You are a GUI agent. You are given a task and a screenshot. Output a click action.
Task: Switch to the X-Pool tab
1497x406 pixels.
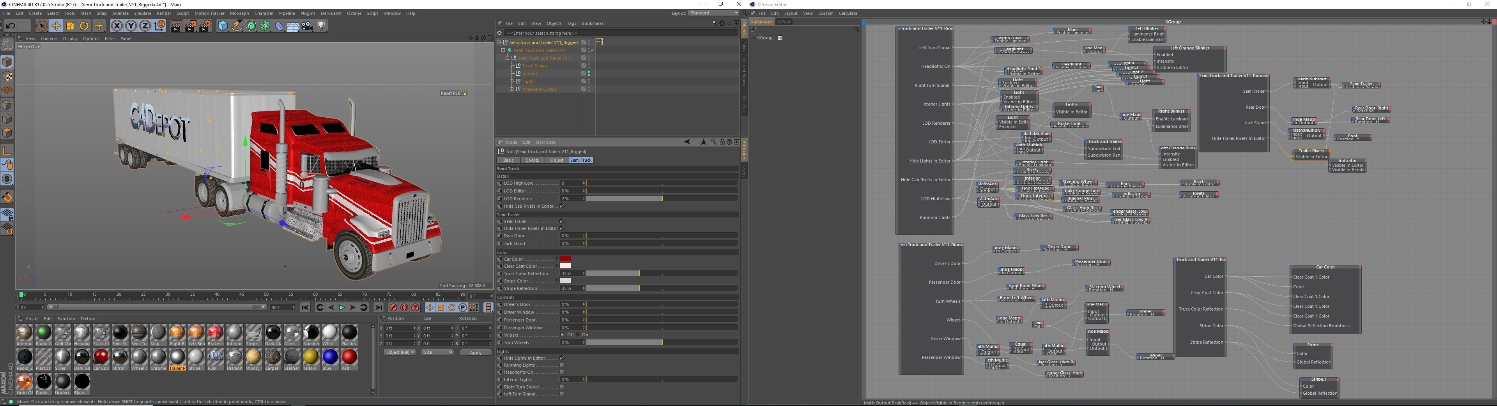click(784, 22)
